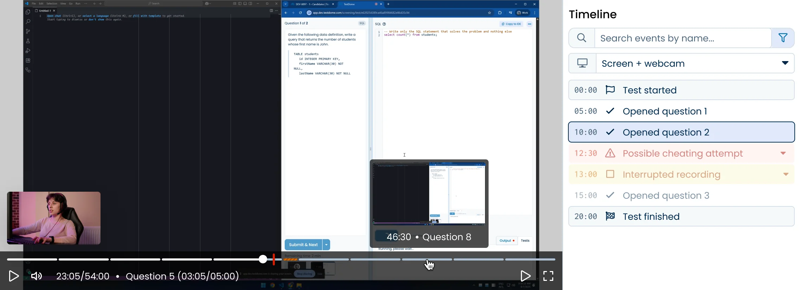
Task: Open VS Code Copilot chat dropdown
Action: 208,4
